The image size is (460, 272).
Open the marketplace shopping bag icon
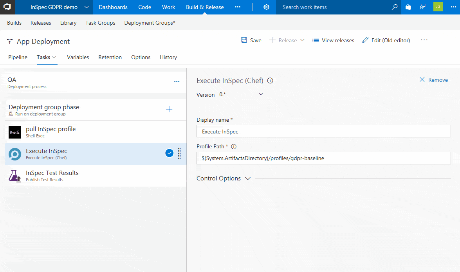pyautogui.click(x=408, y=7)
